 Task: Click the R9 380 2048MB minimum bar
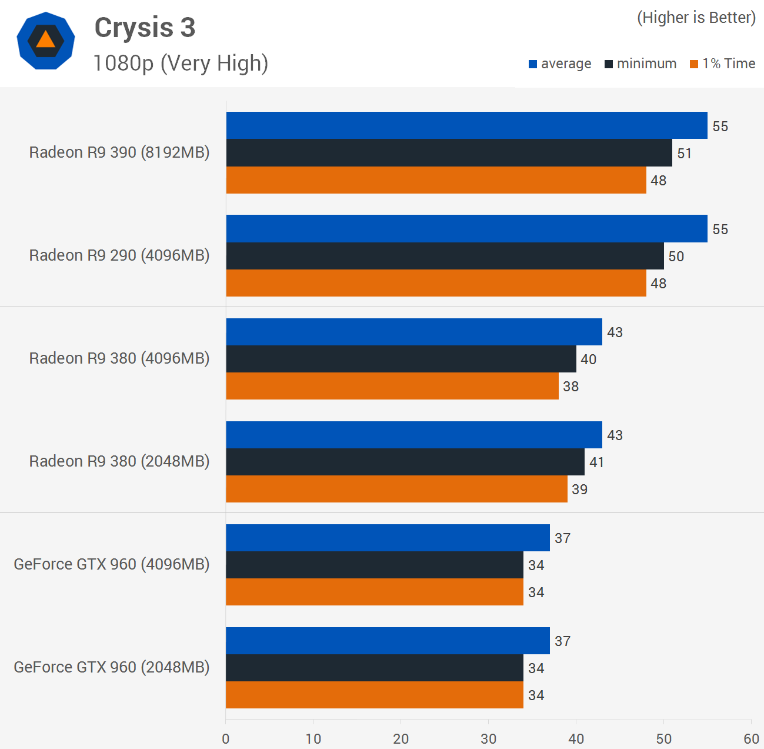(405, 462)
